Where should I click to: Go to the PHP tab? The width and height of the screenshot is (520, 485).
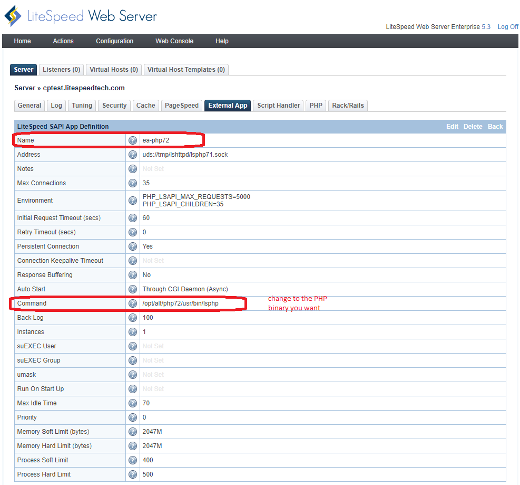pyautogui.click(x=316, y=106)
